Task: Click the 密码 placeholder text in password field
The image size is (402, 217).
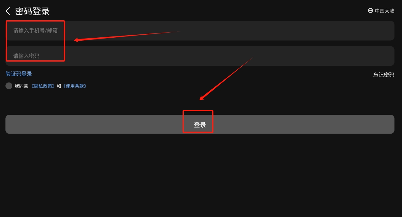Action: [34, 56]
